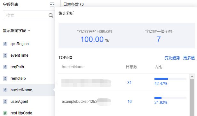
Task: Click the TOP5 list scrollbar thumb
Action: click(192, 97)
